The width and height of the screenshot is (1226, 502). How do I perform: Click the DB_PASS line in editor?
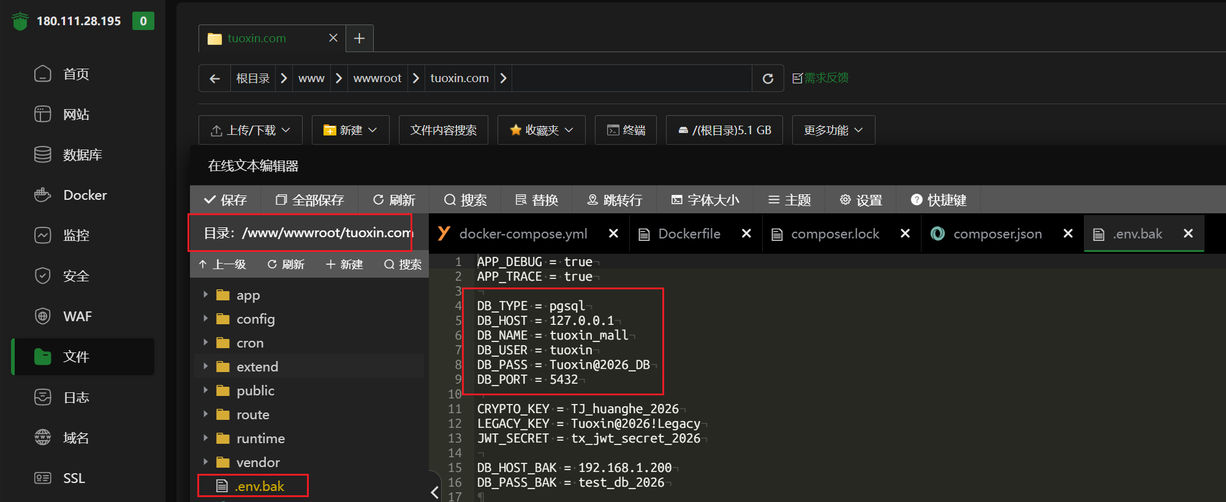(x=564, y=365)
